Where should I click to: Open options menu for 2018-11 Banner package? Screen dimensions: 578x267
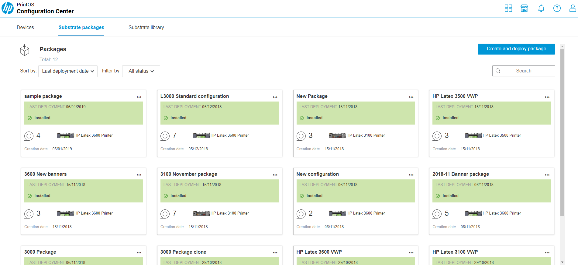tap(547, 175)
